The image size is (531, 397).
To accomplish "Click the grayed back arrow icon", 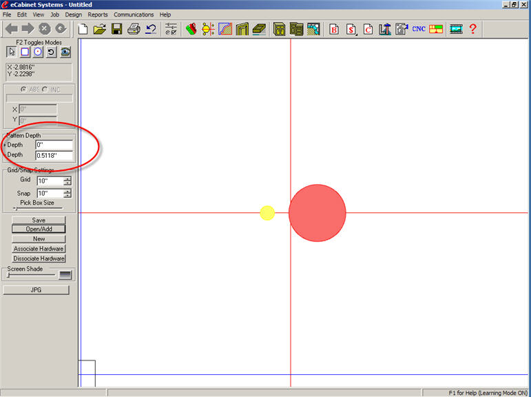I will pos(12,29).
